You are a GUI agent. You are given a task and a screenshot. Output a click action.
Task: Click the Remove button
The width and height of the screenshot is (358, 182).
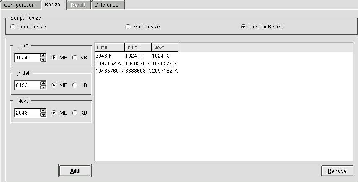pyautogui.click(x=337, y=171)
